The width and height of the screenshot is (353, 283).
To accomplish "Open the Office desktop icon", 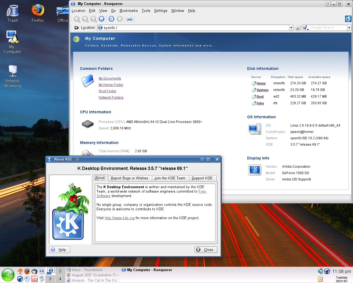I will 63,14.
